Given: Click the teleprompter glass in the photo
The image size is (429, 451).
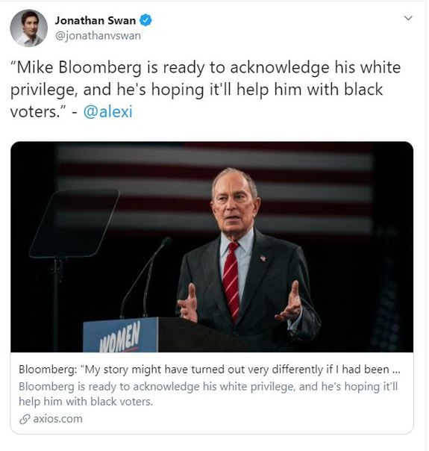Looking at the screenshot, I should [75, 223].
